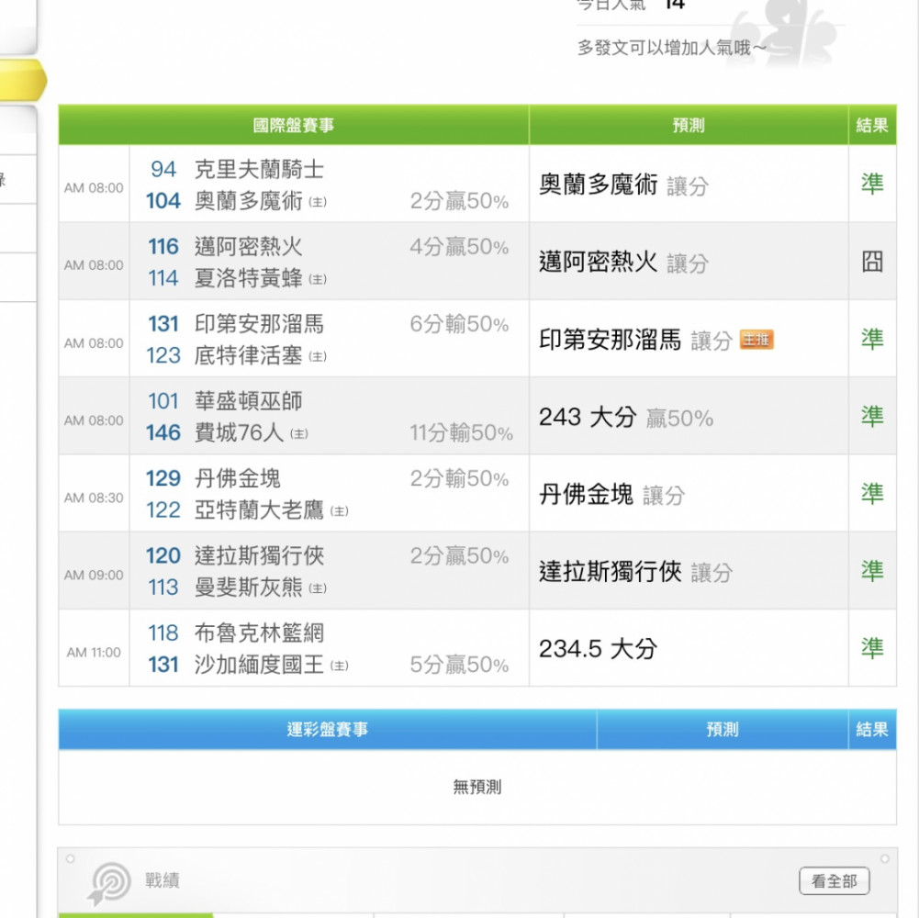The image size is (919, 918).
Task: Click the 準 result for 234.5 大分
Action: 872,648
